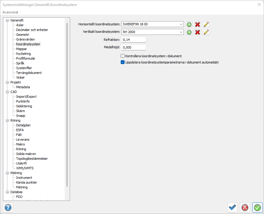Open the Horisontellt koordinatsystem dropdown
This screenshot has width=264, height=214.
(181, 24)
